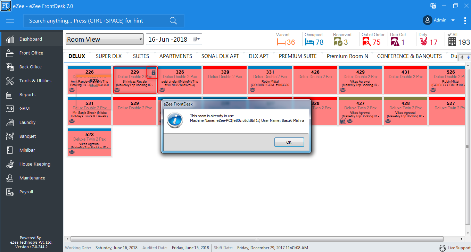The width and height of the screenshot is (471, 252).
Task: Click the lock icon on room 229
Action: tap(154, 73)
